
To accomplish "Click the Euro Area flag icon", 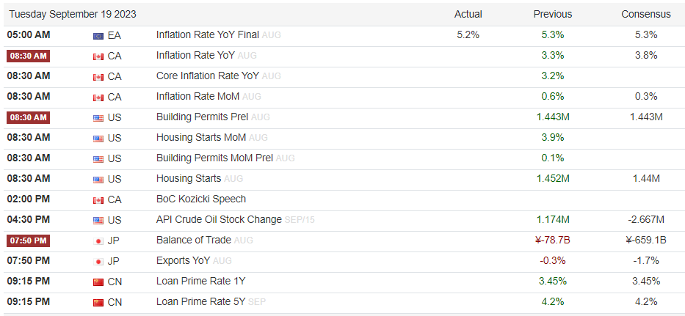I will [x=98, y=35].
